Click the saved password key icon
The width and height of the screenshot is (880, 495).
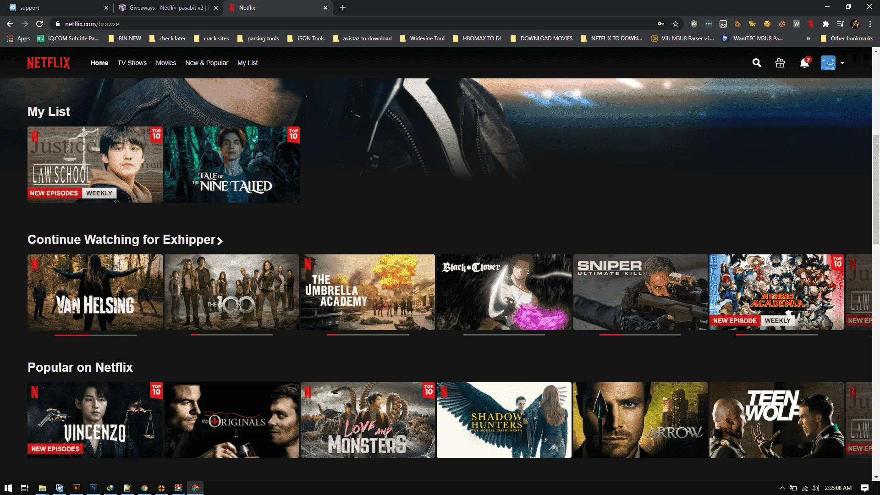point(661,24)
